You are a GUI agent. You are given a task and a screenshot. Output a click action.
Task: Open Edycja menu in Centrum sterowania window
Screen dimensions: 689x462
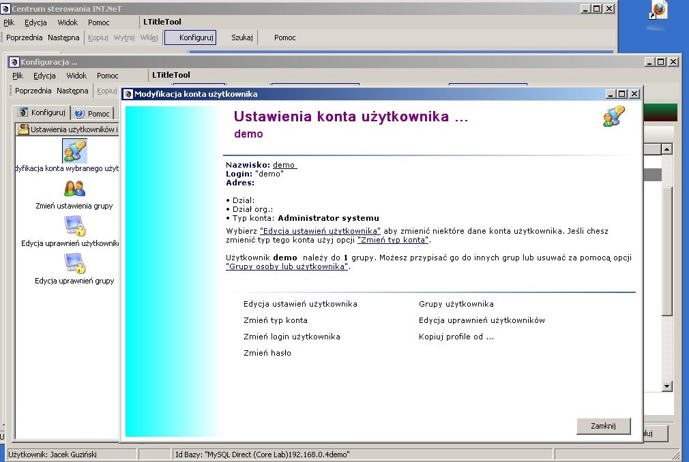(35, 22)
